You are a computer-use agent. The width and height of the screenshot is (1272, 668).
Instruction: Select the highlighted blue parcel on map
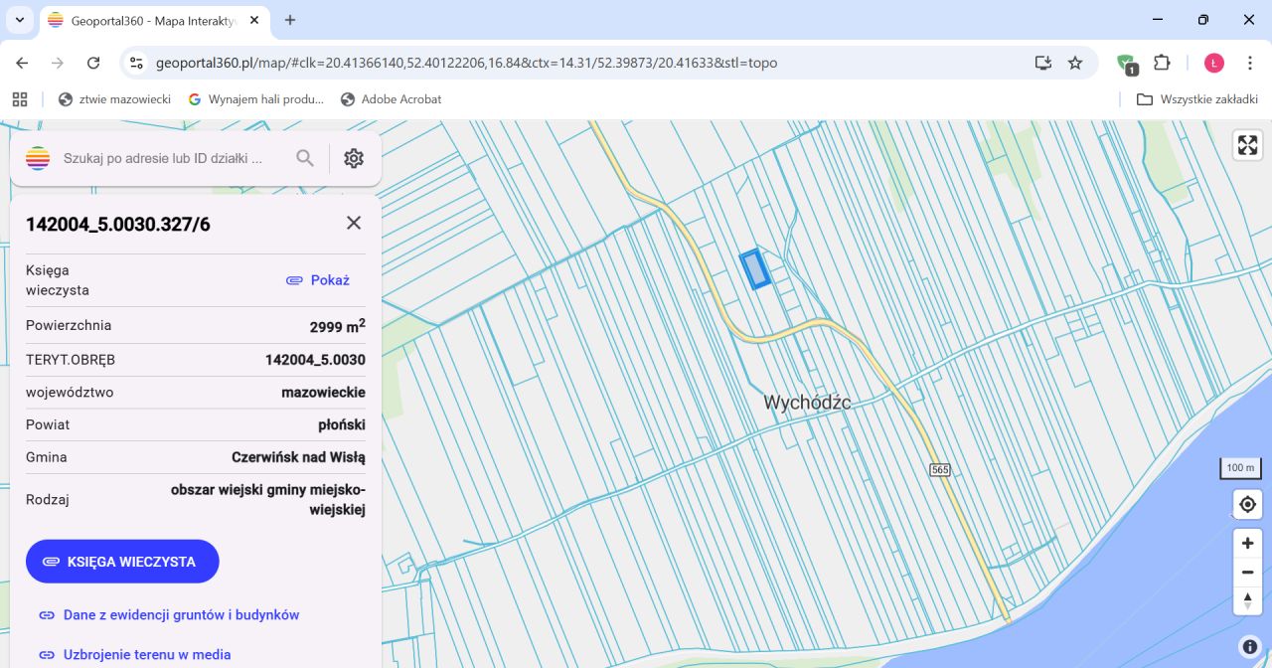[x=755, y=268]
